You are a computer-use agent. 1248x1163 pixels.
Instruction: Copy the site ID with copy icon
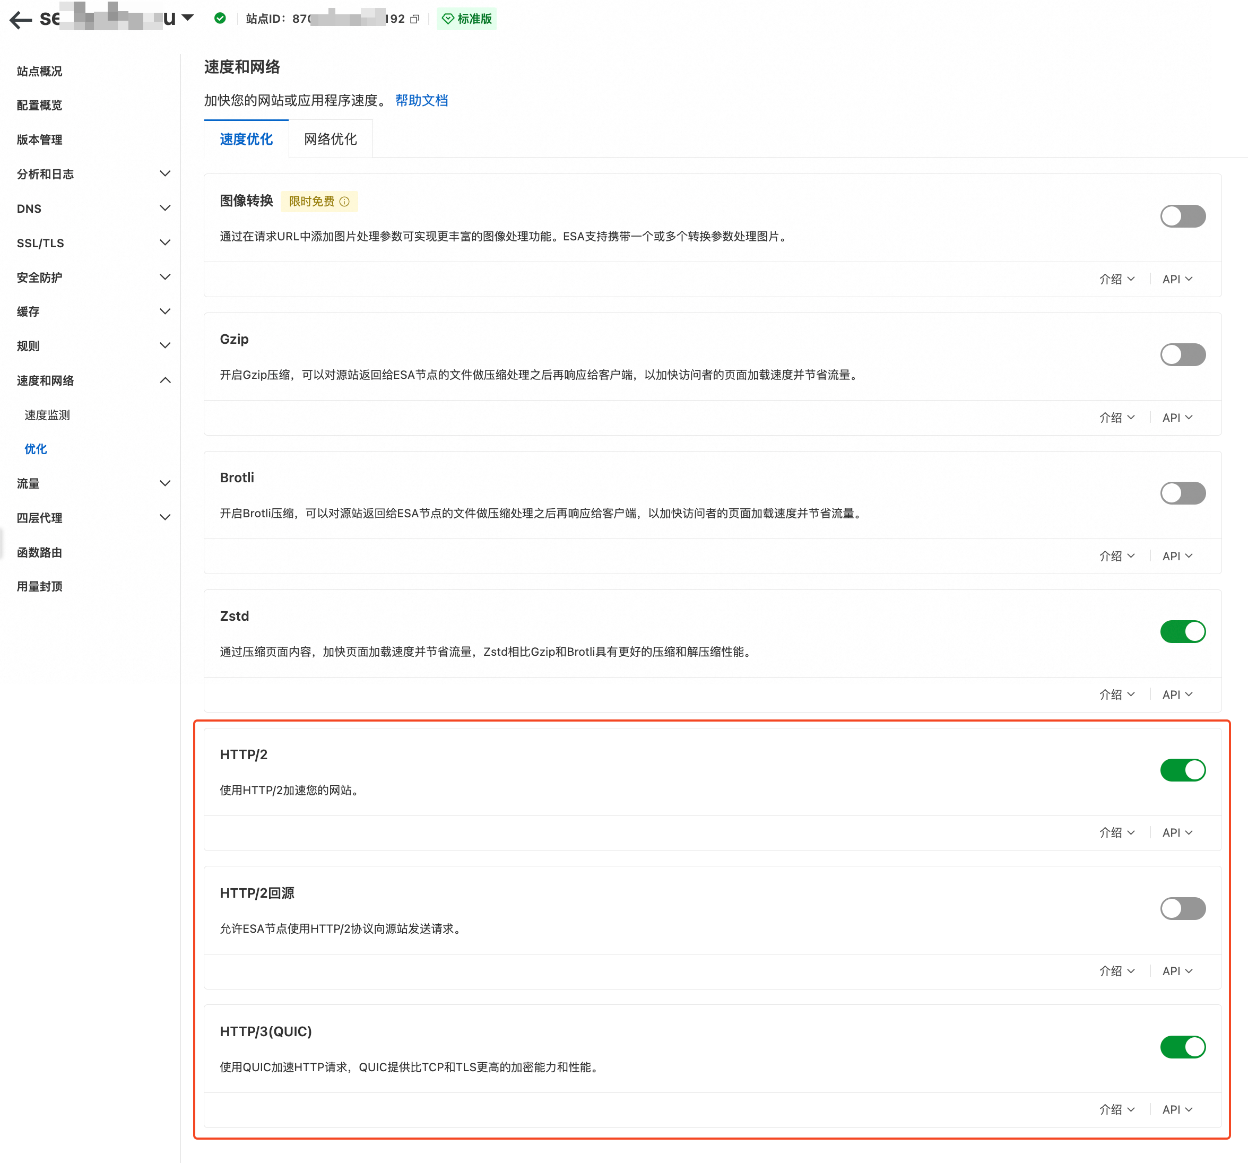[x=414, y=20]
